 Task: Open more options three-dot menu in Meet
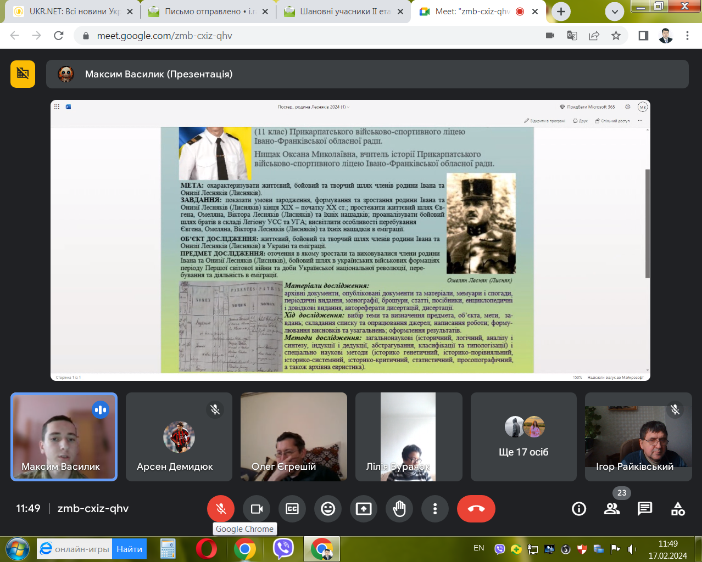pyautogui.click(x=435, y=509)
